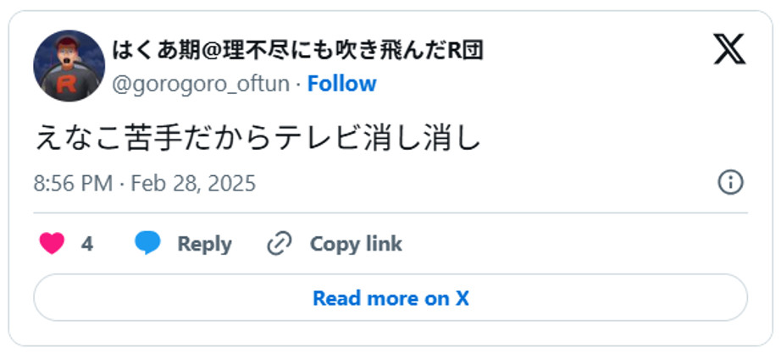Click the heart icon to like the post
The height and width of the screenshot is (353, 781).
53,244
